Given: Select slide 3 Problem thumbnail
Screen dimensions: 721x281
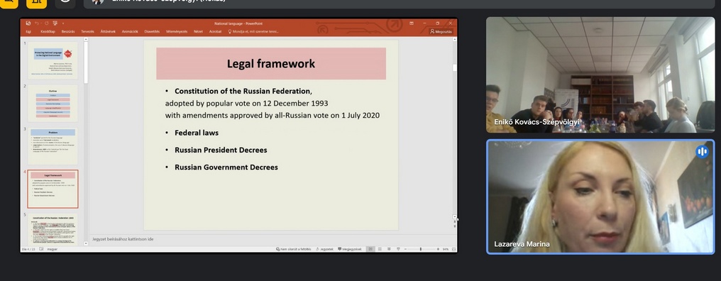Looking at the screenshot, I should coord(53,146).
